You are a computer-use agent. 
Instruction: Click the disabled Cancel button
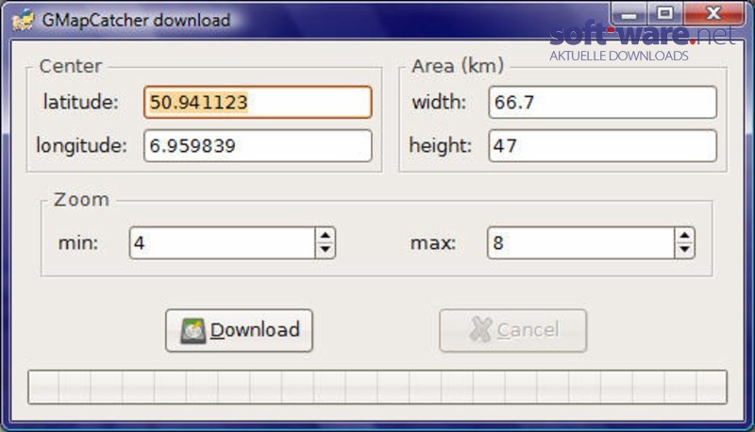pos(512,330)
